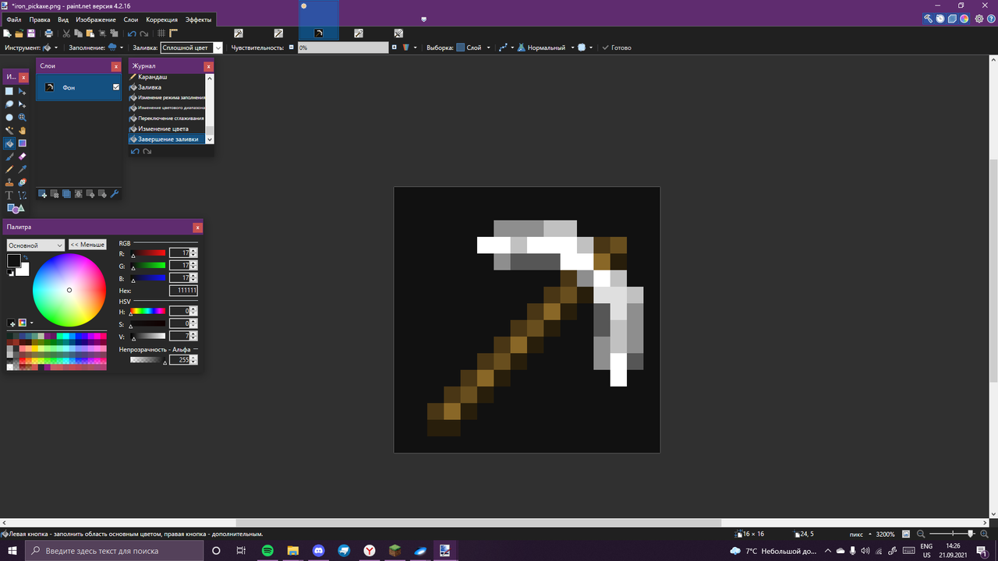Click the Windows Start button
The image size is (998, 561).
pos(12,551)
